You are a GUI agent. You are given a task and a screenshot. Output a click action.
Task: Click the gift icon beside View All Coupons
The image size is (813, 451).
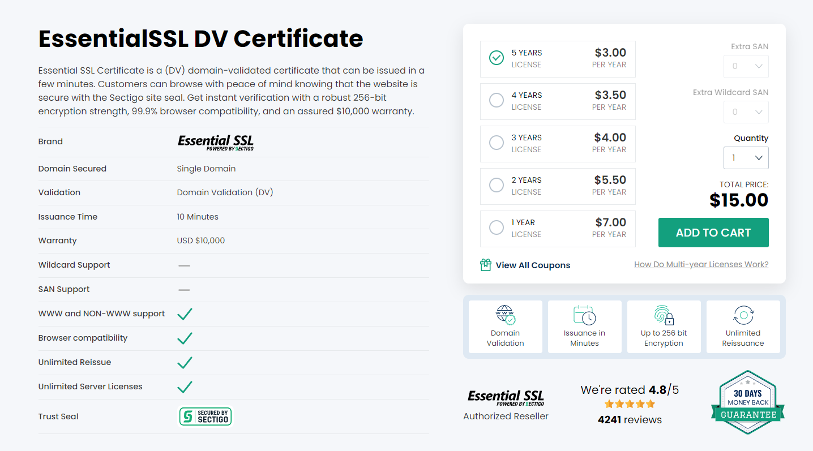point(485,265)
